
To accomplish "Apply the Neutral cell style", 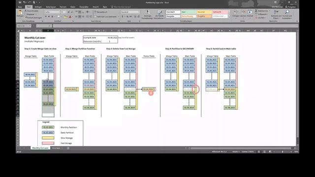I will [x=204, y=12].
